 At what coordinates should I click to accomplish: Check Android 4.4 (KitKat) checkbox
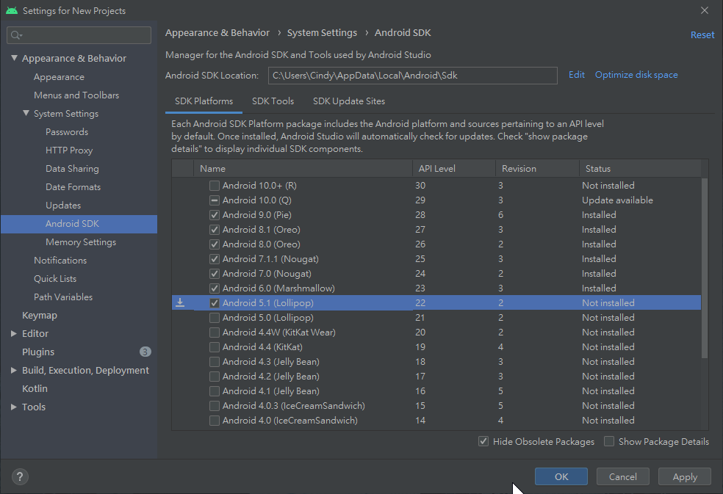(215, 347)
